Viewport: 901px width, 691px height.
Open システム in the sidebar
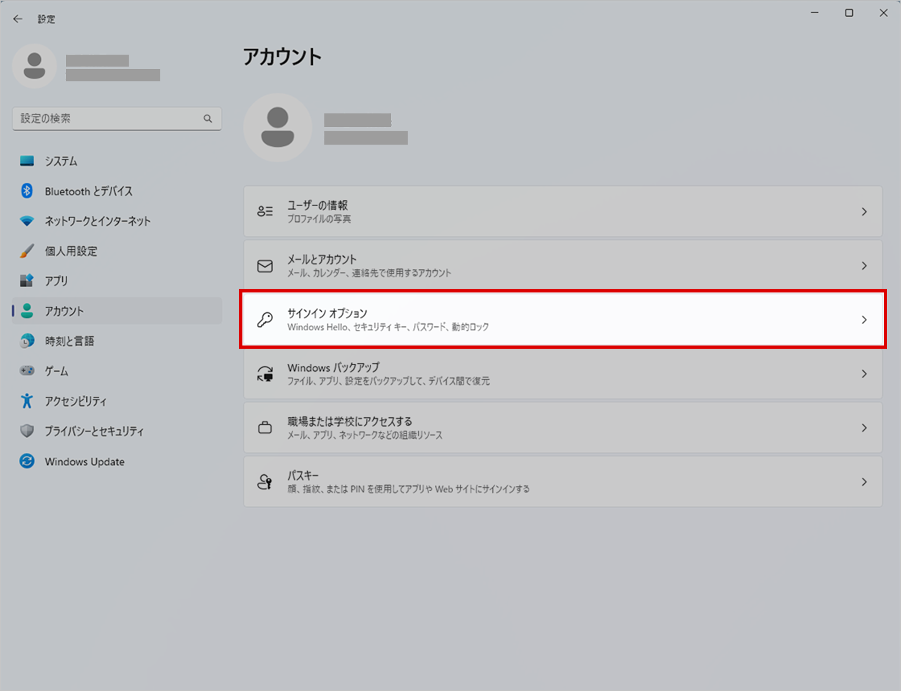tap(61, 161)
